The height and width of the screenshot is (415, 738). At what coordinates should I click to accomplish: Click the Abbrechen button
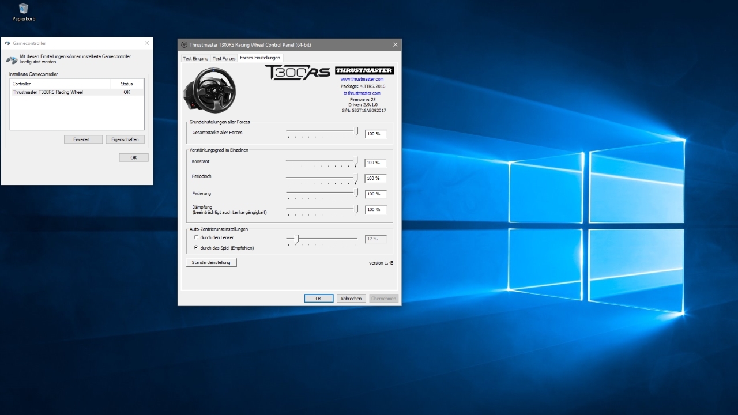click(x=351, y=299)
